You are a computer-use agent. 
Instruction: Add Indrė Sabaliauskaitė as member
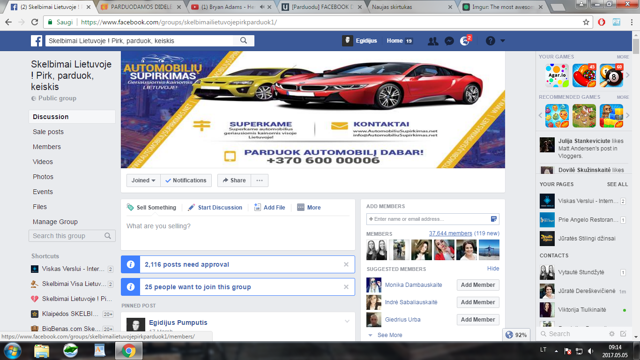coord(478,302)
